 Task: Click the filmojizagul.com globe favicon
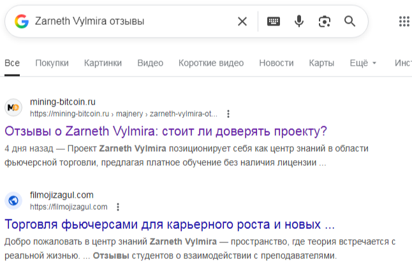click(x=13, y=201)
